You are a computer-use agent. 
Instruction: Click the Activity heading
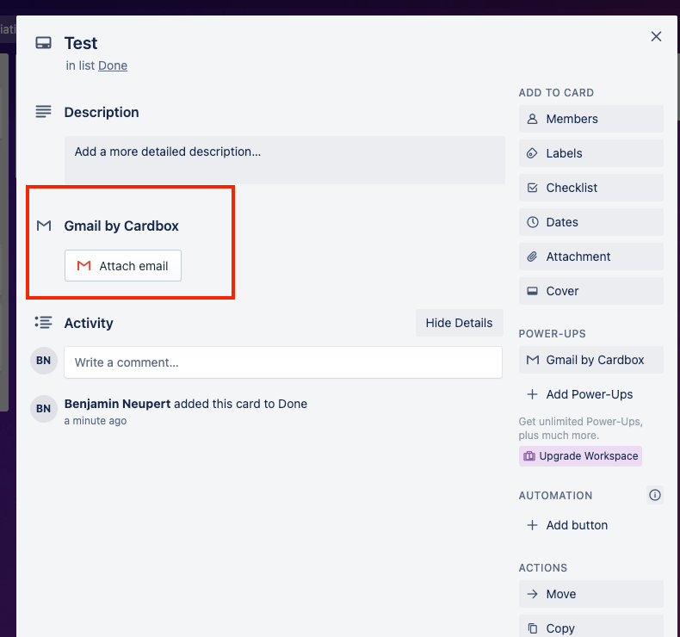pos(89,323)
